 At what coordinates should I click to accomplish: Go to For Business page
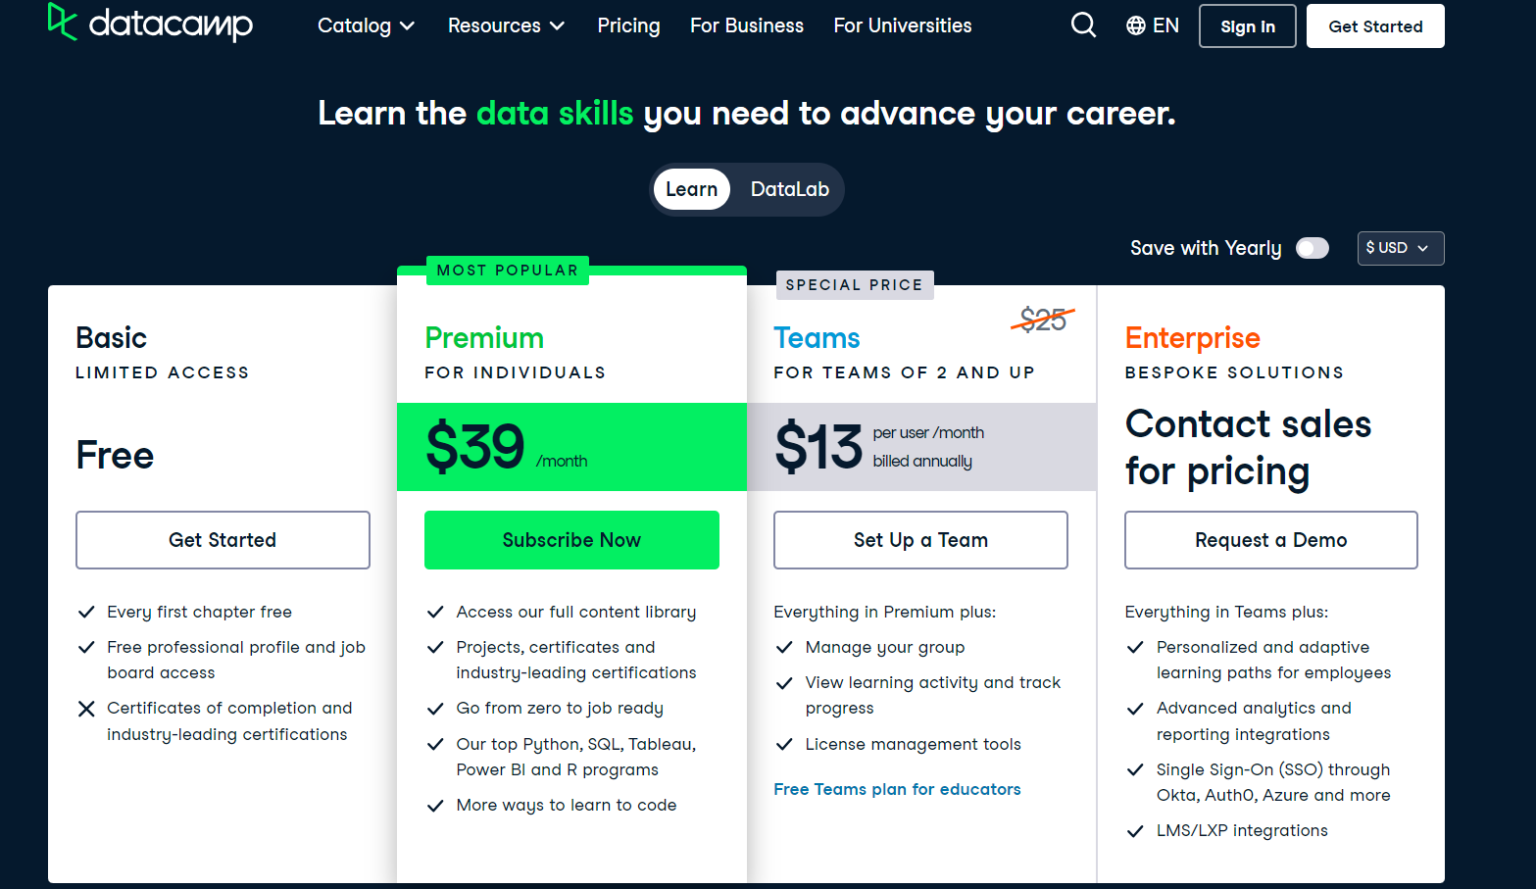click(x=746, y=25)
